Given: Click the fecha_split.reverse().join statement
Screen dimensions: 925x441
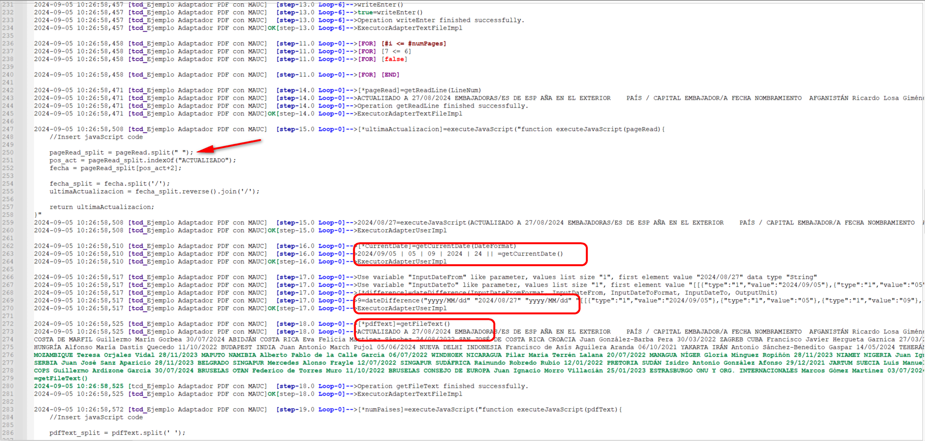Looking at the screenshot, I should tap(154, 191).
